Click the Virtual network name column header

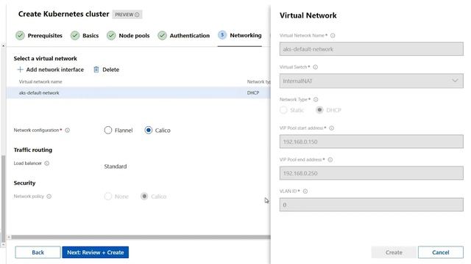click(40, 81)
